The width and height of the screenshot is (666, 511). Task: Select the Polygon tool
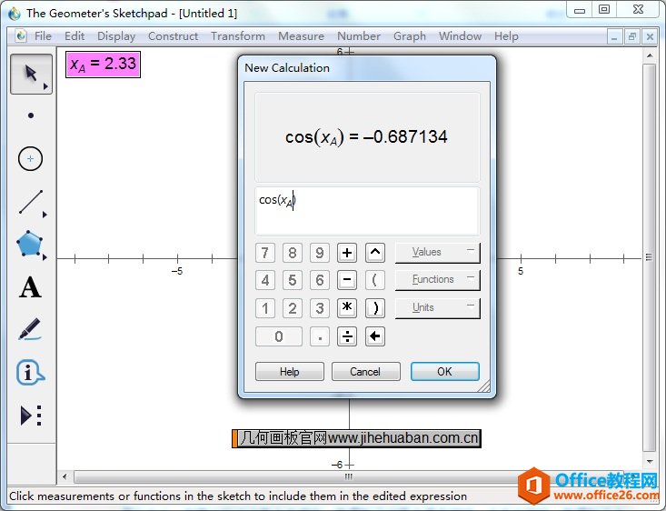point(29,244)
